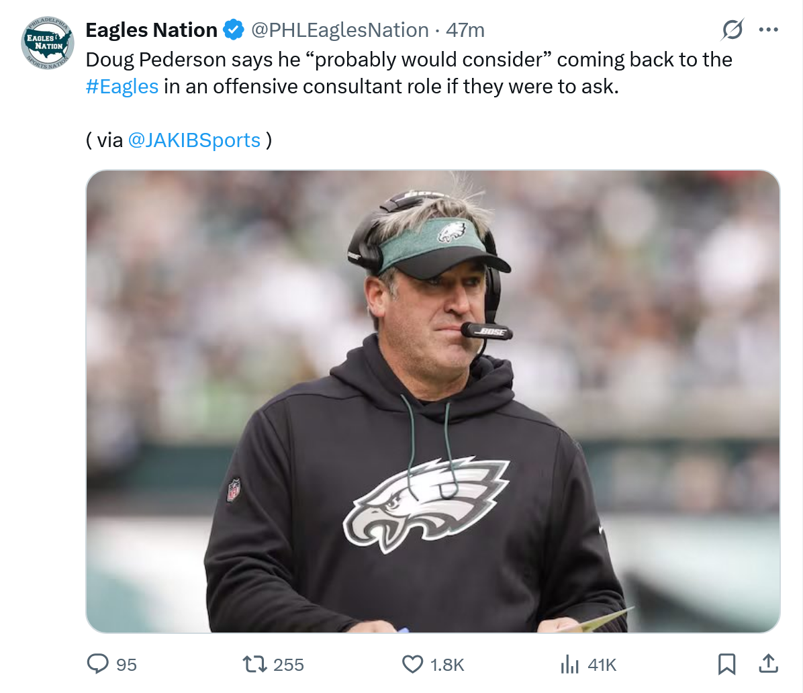Viewport: 803px width, 693px height.
Task: Click the 255 reposts number
Action: (x=289, y=665)
